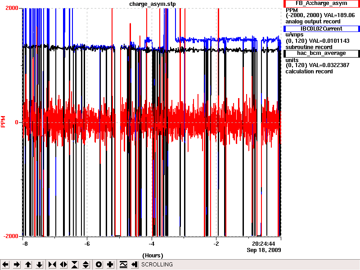Viewport: 360px width, 270px height.
Task: Click the PPM units label in the legend
Action: point(292,10)
